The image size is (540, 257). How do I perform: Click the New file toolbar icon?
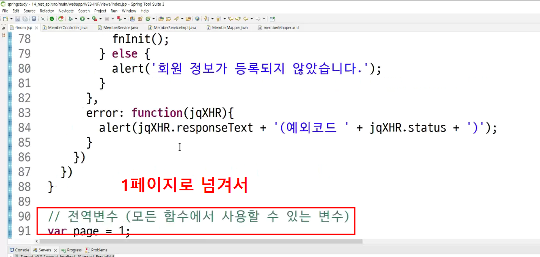[x=5, y=19]
